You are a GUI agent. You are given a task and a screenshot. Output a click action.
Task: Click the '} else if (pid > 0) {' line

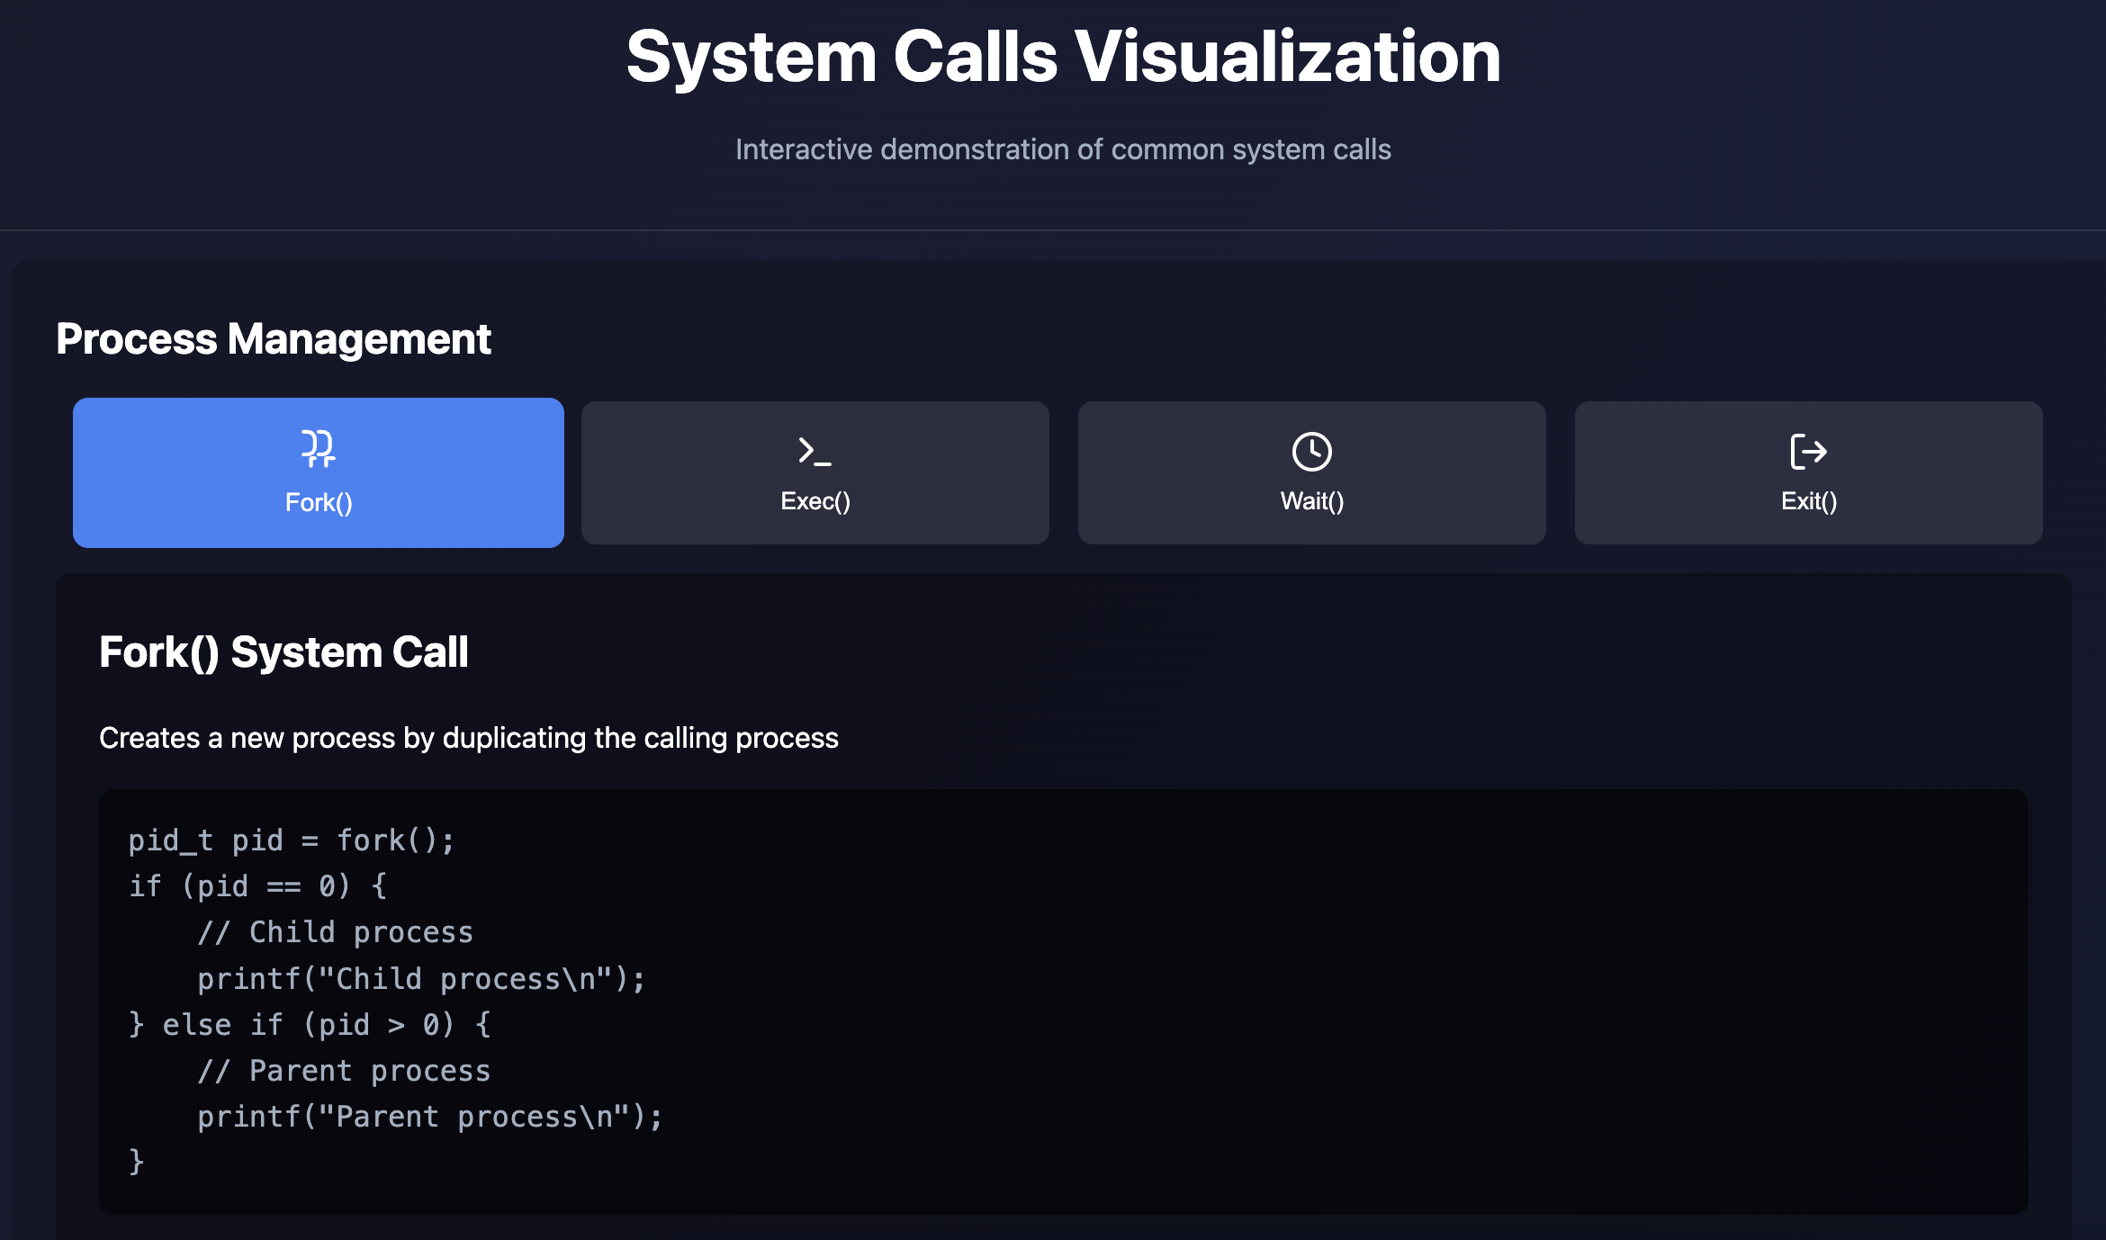[x=310, y=1025]
